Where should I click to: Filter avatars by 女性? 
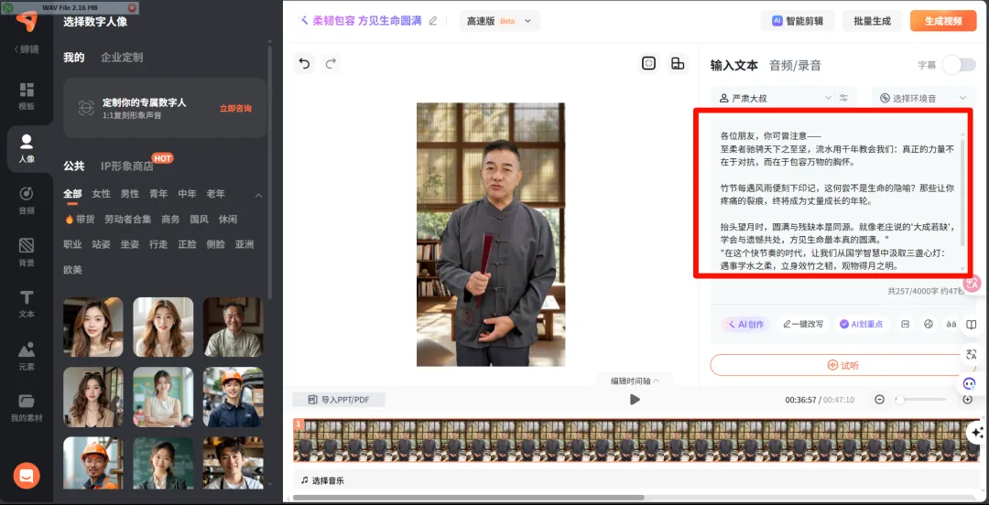click(101, 194)
